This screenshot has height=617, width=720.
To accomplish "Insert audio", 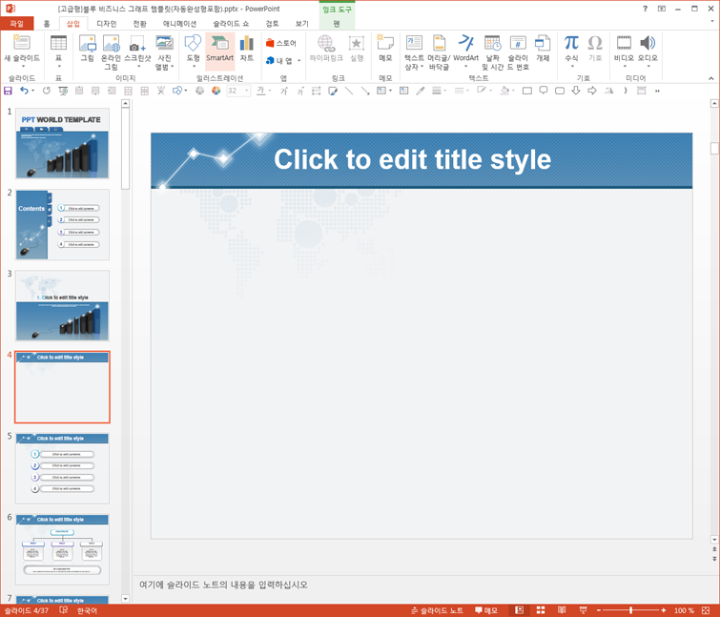I will click(648, 51).
